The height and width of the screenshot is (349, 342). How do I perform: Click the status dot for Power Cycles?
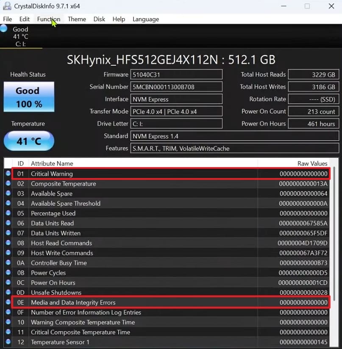8,272
